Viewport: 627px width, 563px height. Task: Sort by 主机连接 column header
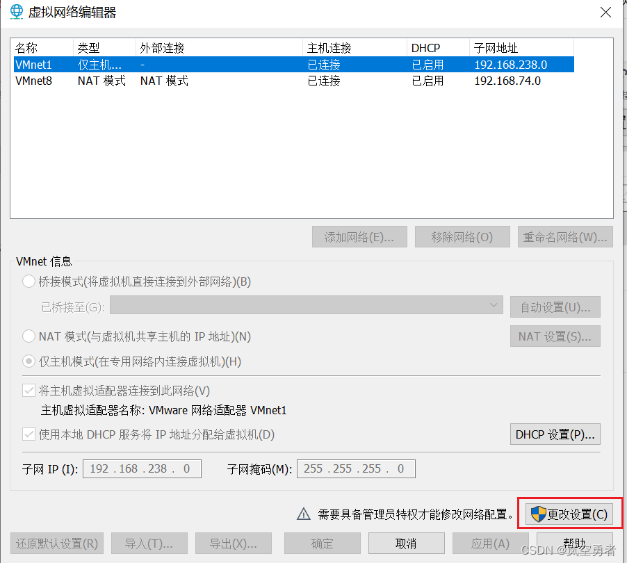[355, 48]
